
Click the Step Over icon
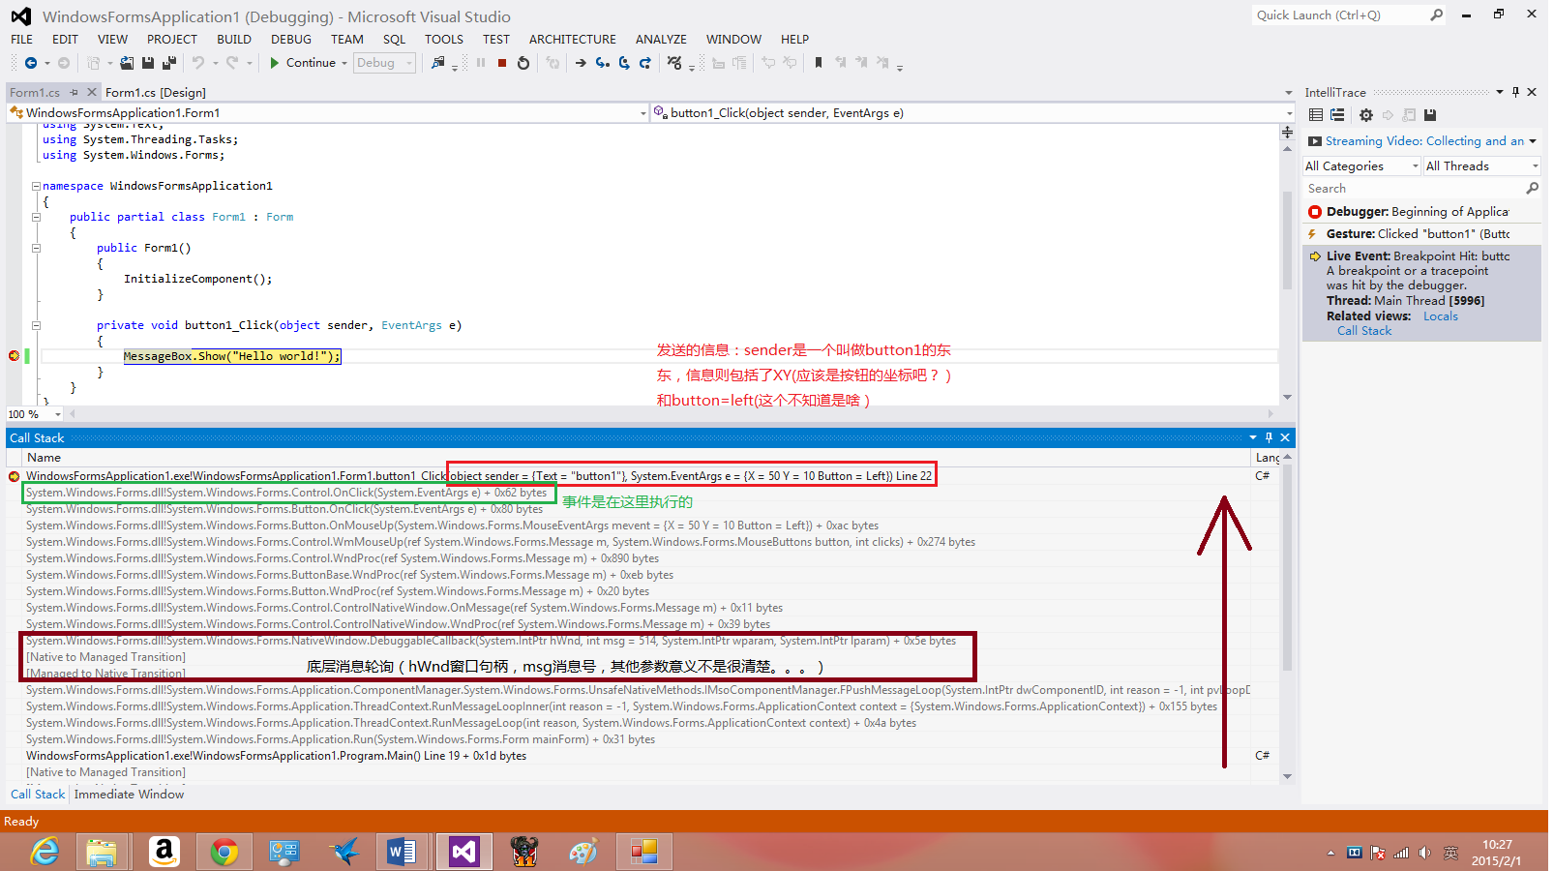point(624,63)
